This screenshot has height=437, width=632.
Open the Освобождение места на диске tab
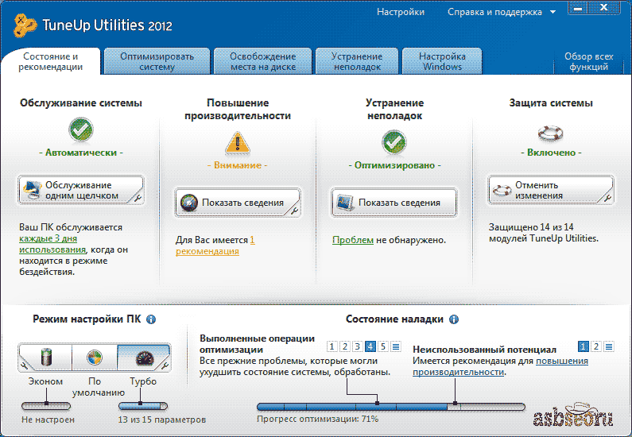(x=262, y=62)
